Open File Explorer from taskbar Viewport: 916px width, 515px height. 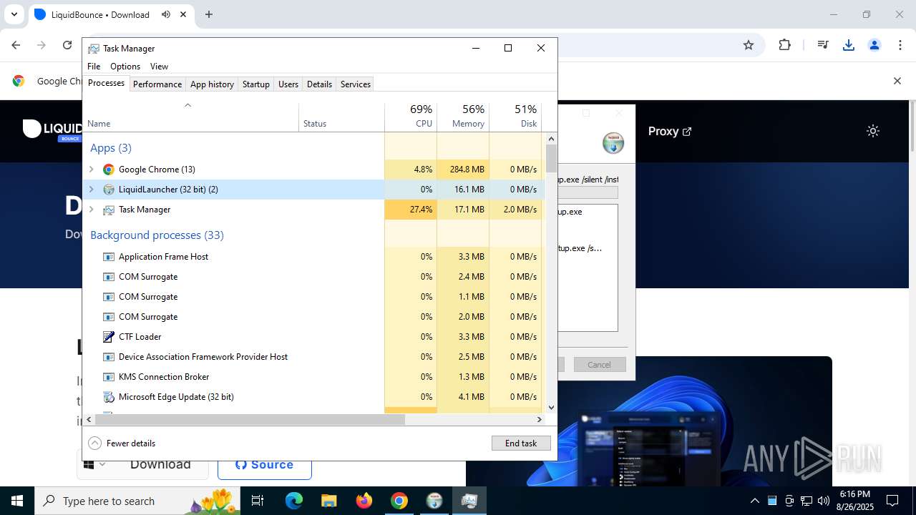pos(328,501)
